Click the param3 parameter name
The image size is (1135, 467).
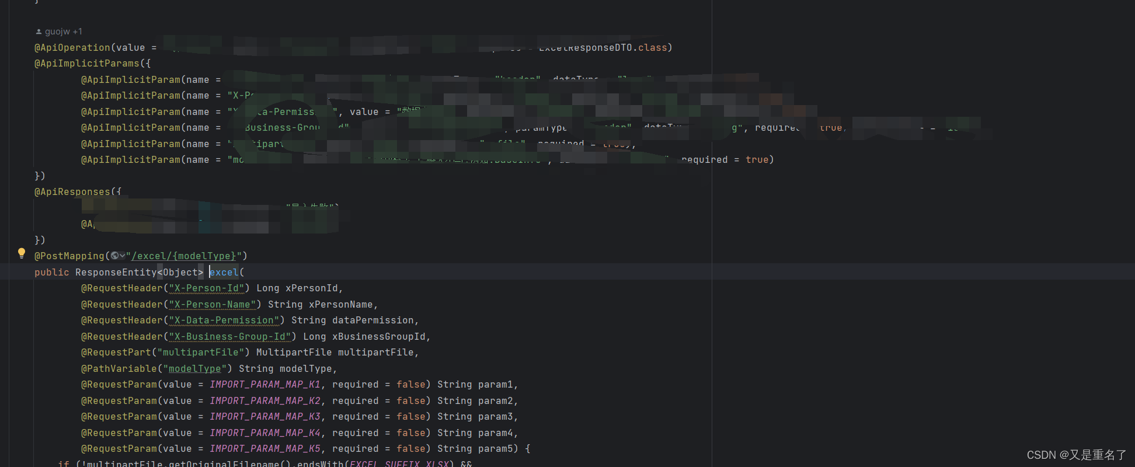tap(496, 417)
